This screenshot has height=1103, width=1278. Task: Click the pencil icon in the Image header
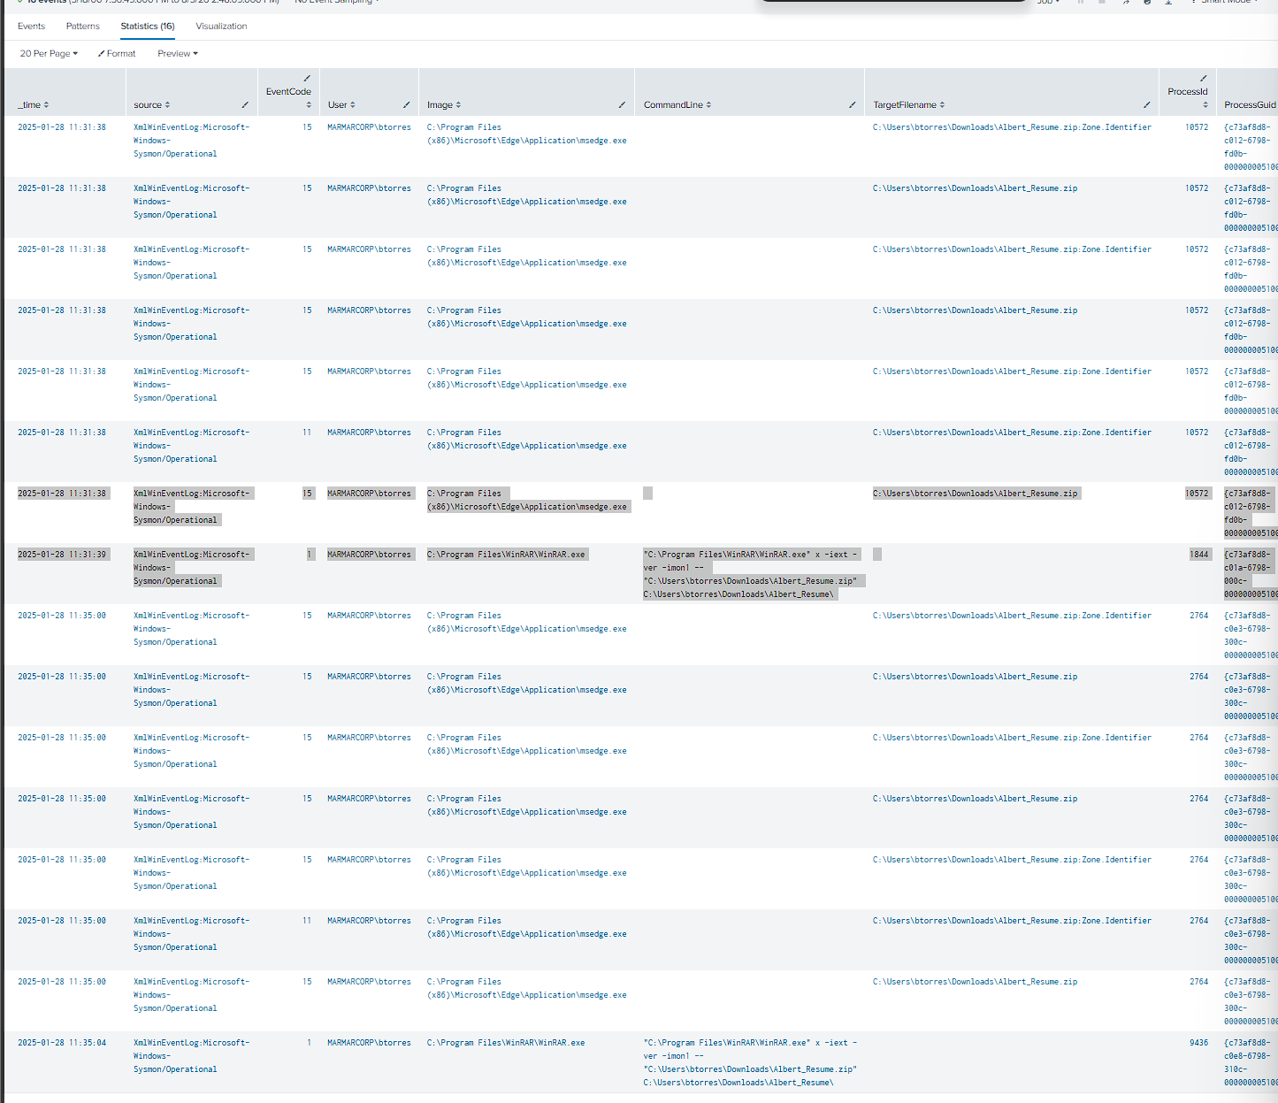tap(622, 105)
